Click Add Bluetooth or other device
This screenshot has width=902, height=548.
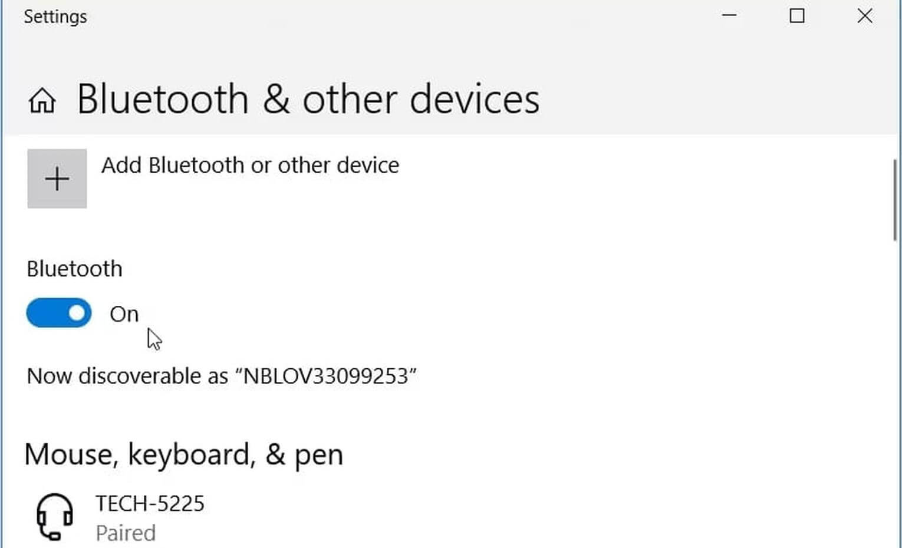click(251, 166)
